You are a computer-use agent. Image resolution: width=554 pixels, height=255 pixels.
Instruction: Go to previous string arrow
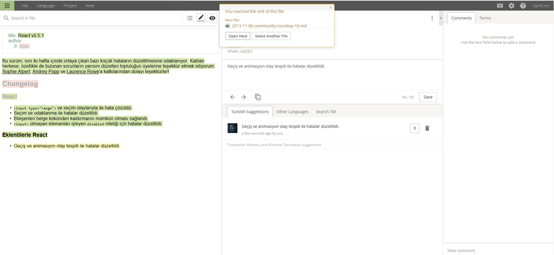[232, 97]
